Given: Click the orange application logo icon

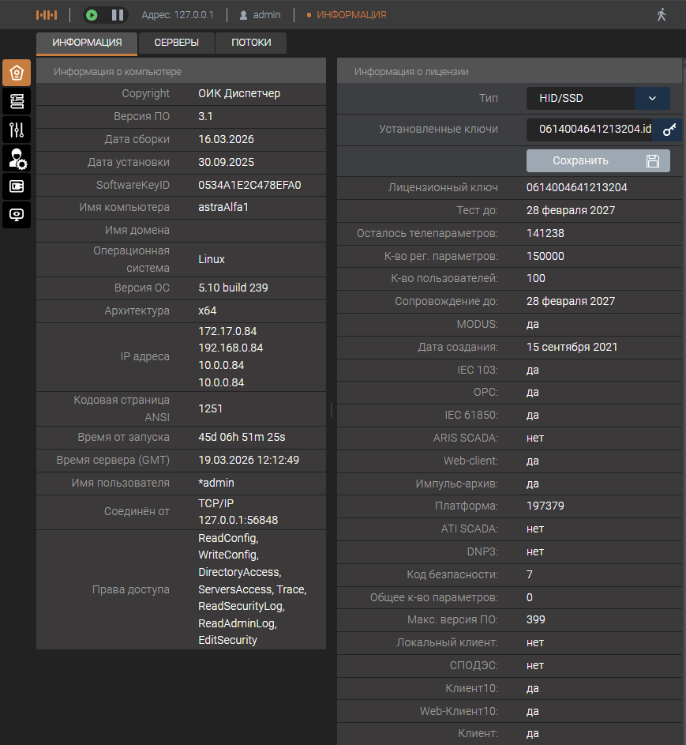Looking at the screenshot, I should (47, 15).
